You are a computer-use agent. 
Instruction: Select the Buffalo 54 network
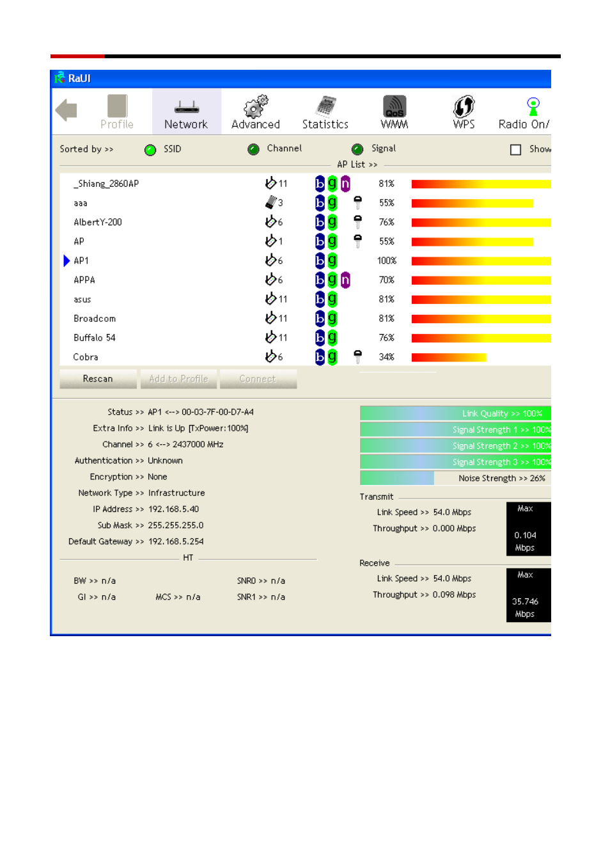(x=306, y=337)
